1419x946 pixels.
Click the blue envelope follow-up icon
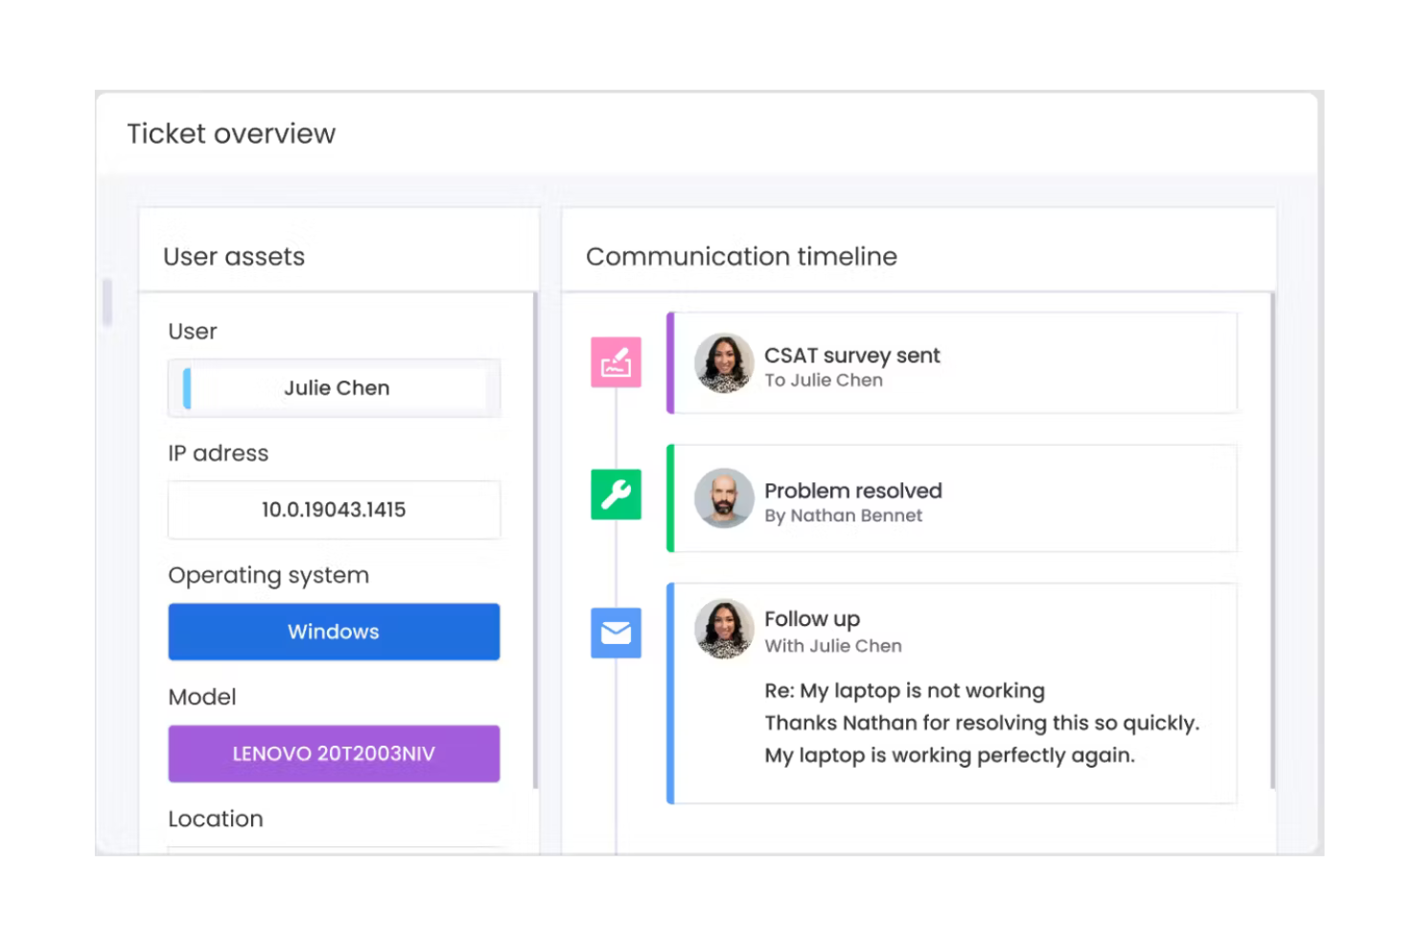pyautogui.click(x=616, y=633)
